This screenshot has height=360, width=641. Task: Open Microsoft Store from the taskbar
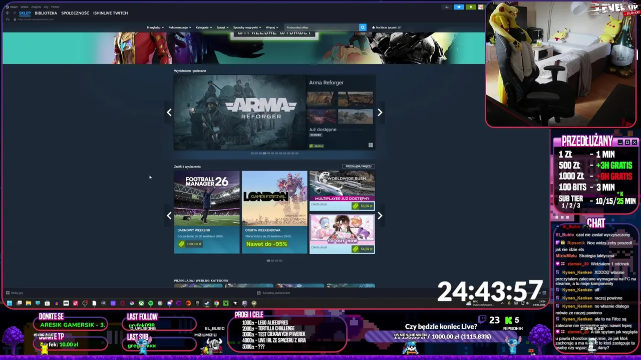click(x=47, y=303)
